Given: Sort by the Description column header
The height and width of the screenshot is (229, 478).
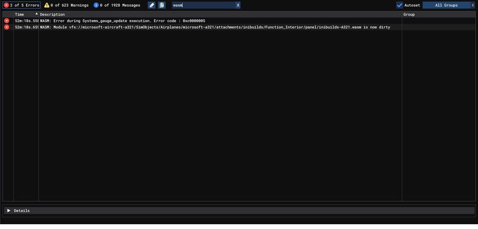Looking at the screenshot, I should point(53,14).
